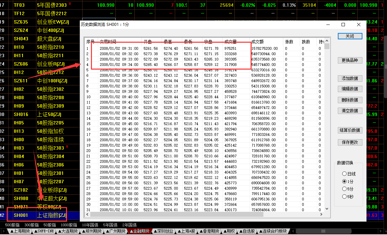
Task: Switch to the 上海期货 tab
Action: click(20, 231)
